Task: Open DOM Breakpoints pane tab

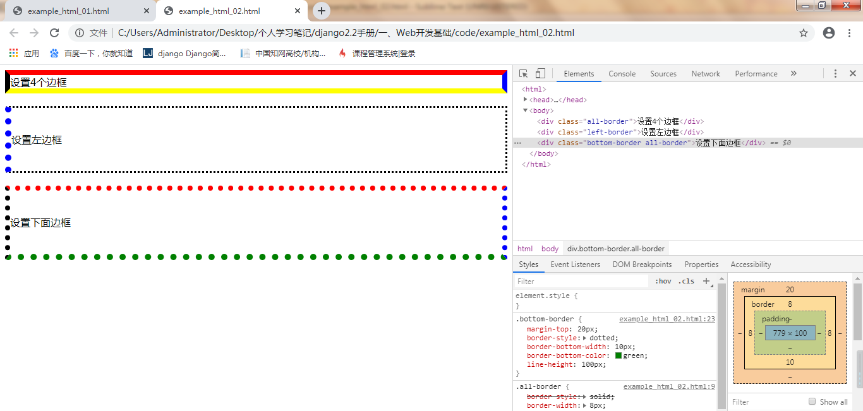Action: pos(642,265)
